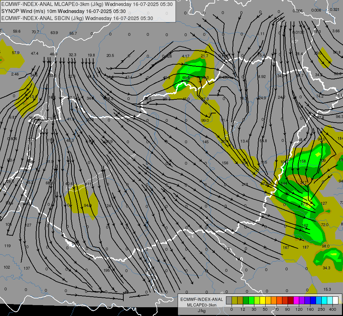Screen dimensions: 343x316
Task: Click the map value 156
Action: click(x=225, y=163)
